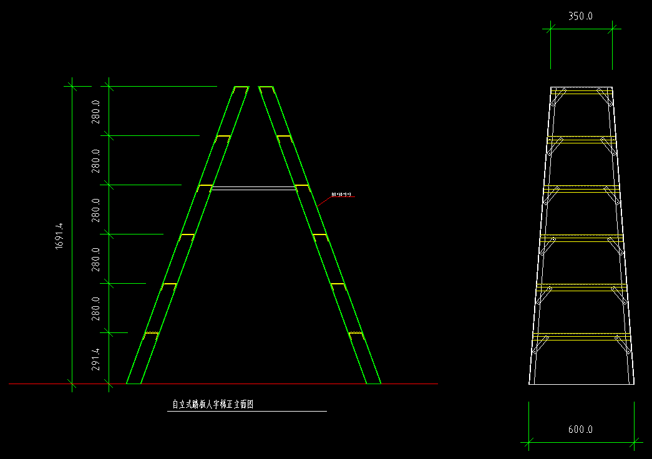
Task: Click the bottom yellow rung in side view
Action: [x=582, y=334]
